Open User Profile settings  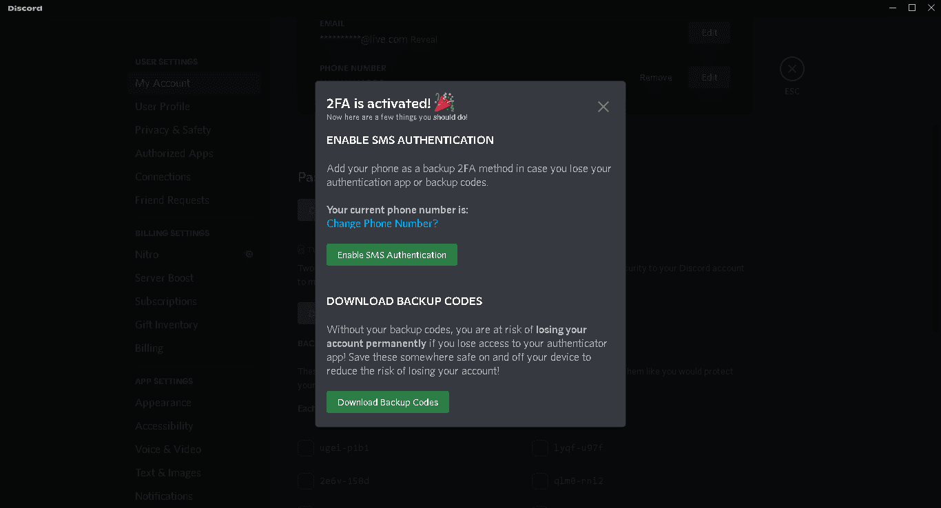tap(163, 107)
